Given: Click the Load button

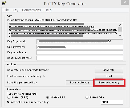Looking at the screenshot, I should 109,76.
